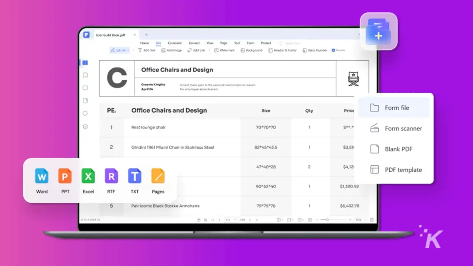Click Add Text in the toolbar
Image resolution: width=473 pixels, height=266 pixels.
point(147,50)
